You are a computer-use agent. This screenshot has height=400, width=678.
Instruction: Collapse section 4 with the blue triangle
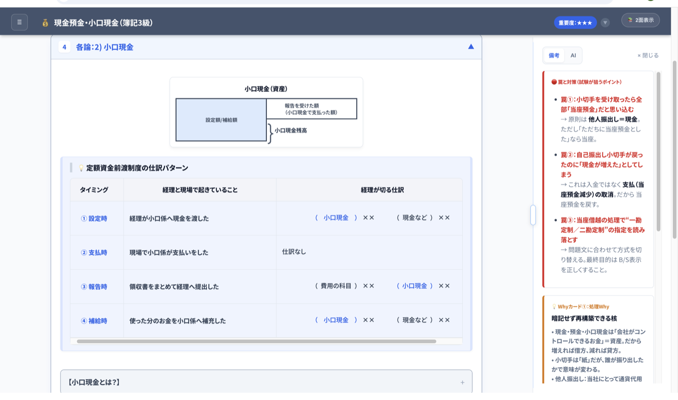click(471, 47)
